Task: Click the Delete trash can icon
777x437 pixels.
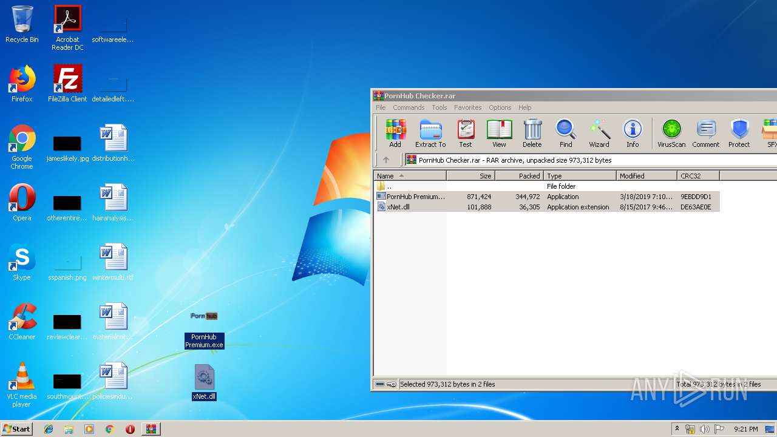Action: 532,133
